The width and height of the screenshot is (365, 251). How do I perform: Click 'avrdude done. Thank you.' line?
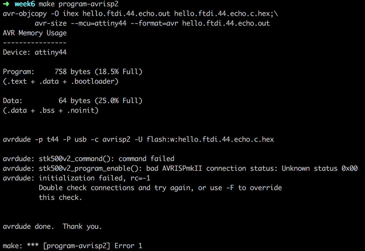click(x=52, y=227)
